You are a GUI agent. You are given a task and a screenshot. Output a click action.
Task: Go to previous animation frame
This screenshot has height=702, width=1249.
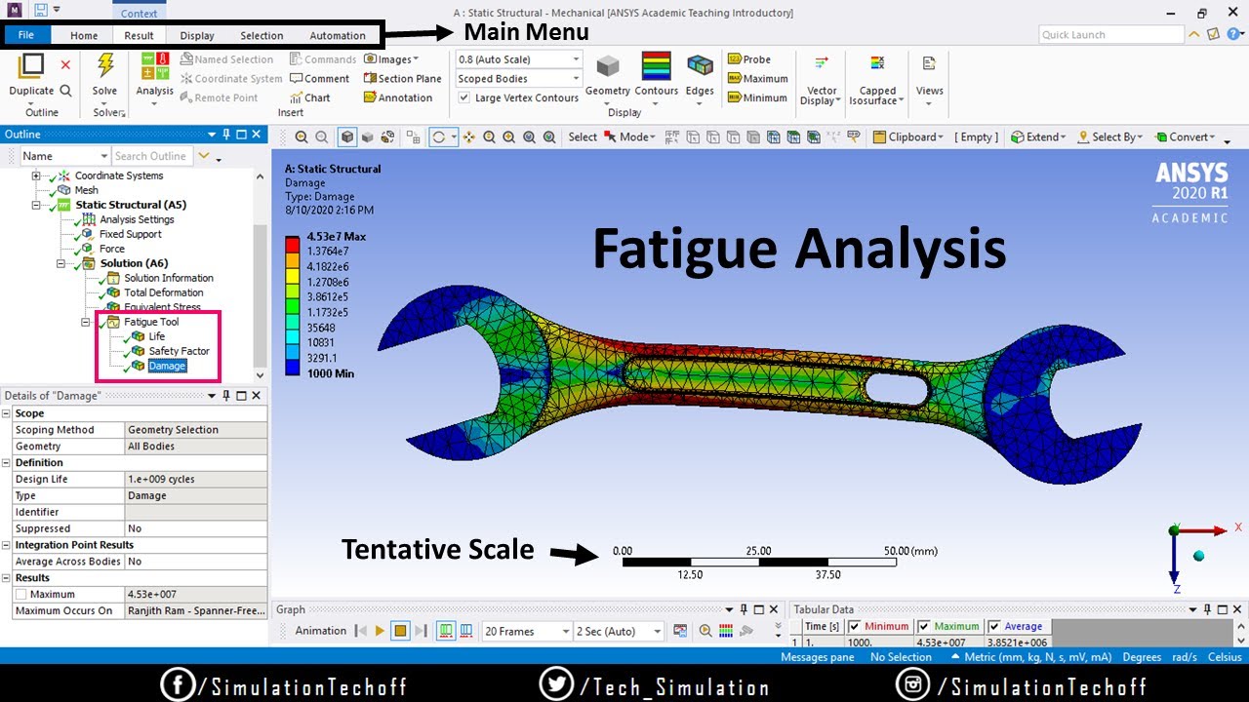pyautogui.click(x=361, y=632)
